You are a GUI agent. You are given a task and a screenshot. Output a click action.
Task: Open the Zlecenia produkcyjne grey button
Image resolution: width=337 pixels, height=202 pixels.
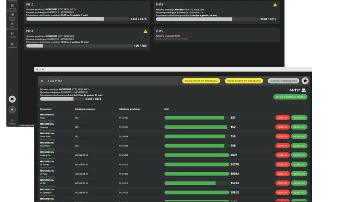(284, 80)
